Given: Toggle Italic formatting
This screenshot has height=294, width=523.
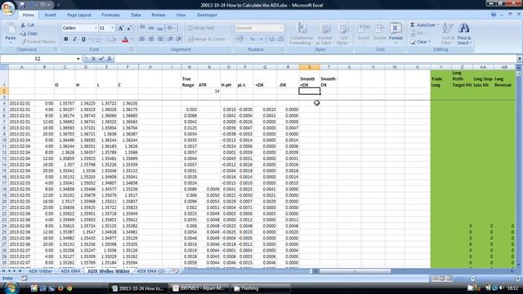Looking at the screenshot, I should [74, 39].
